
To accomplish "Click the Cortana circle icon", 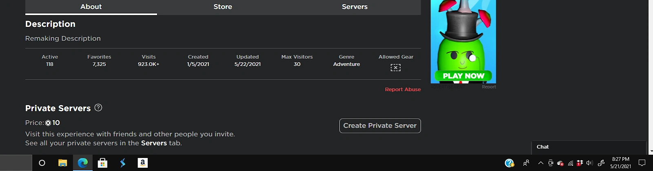I will 42,163.
